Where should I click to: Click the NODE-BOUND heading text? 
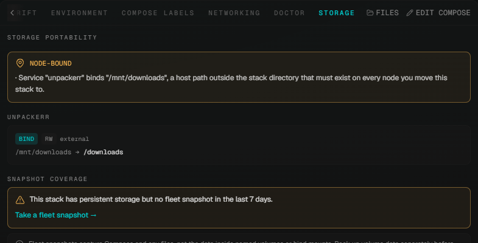pos(51,63)
